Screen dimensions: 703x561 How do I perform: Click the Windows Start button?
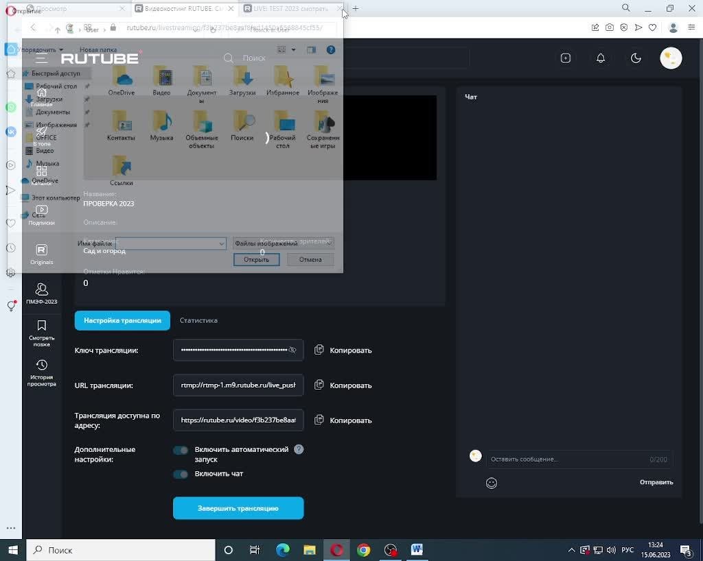point(13,550)
